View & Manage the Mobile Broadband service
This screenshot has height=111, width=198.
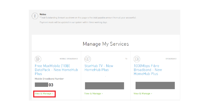click(x=44, y=94)
